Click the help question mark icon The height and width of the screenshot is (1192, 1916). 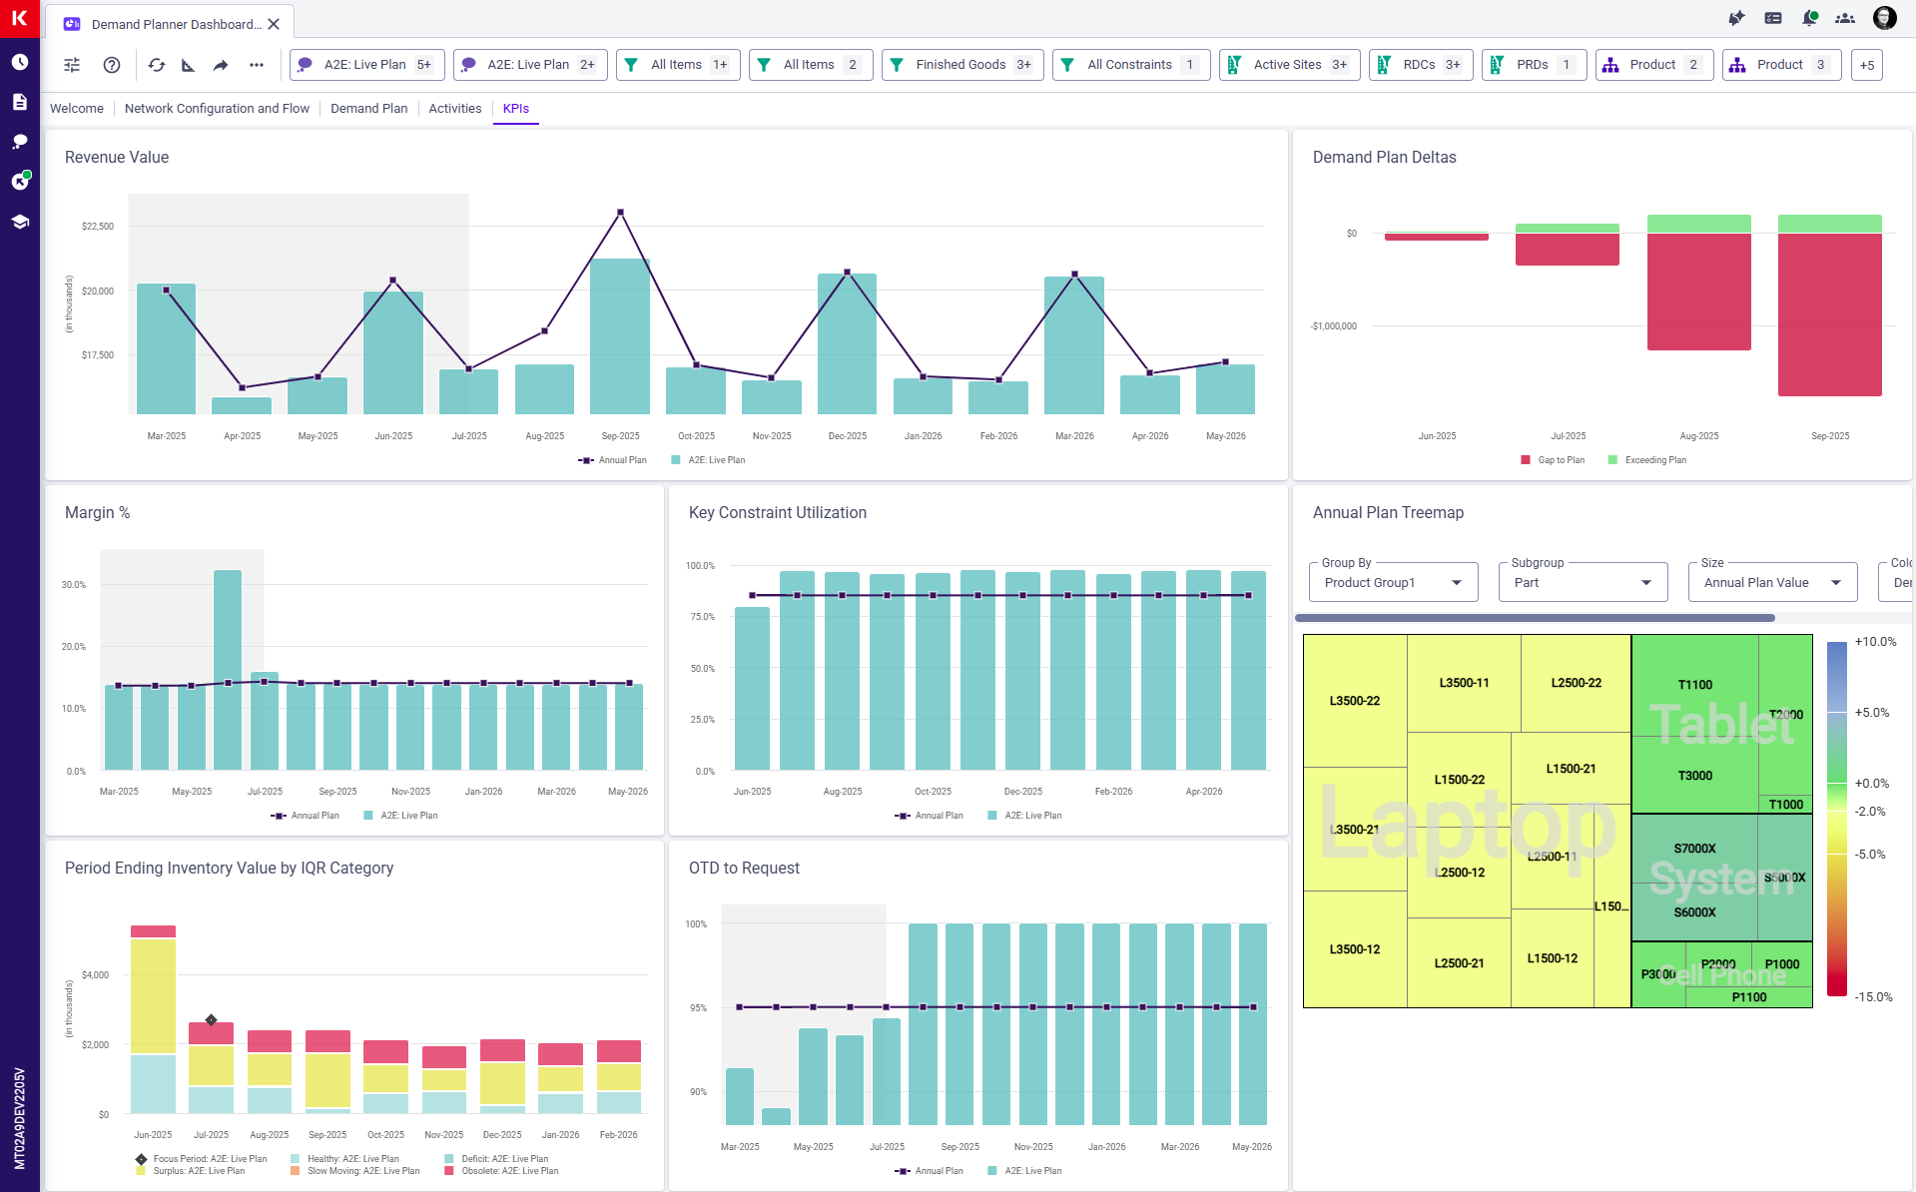[x=112, y=65]
